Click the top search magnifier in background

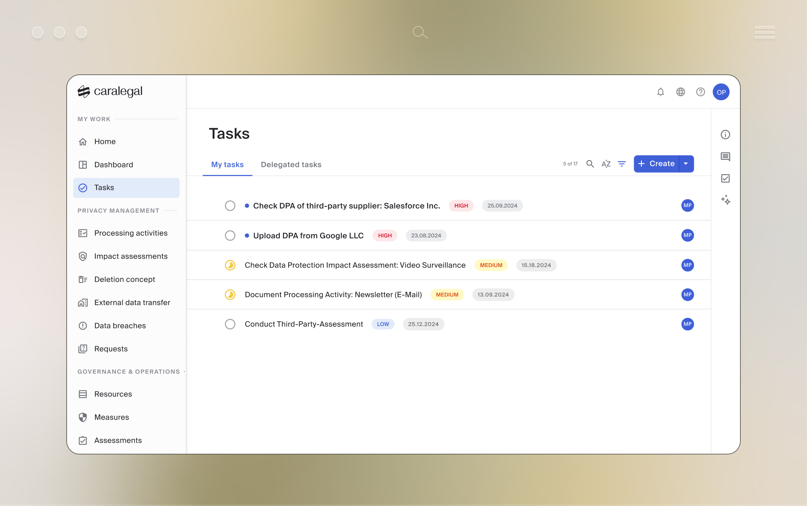click(420, 33)
